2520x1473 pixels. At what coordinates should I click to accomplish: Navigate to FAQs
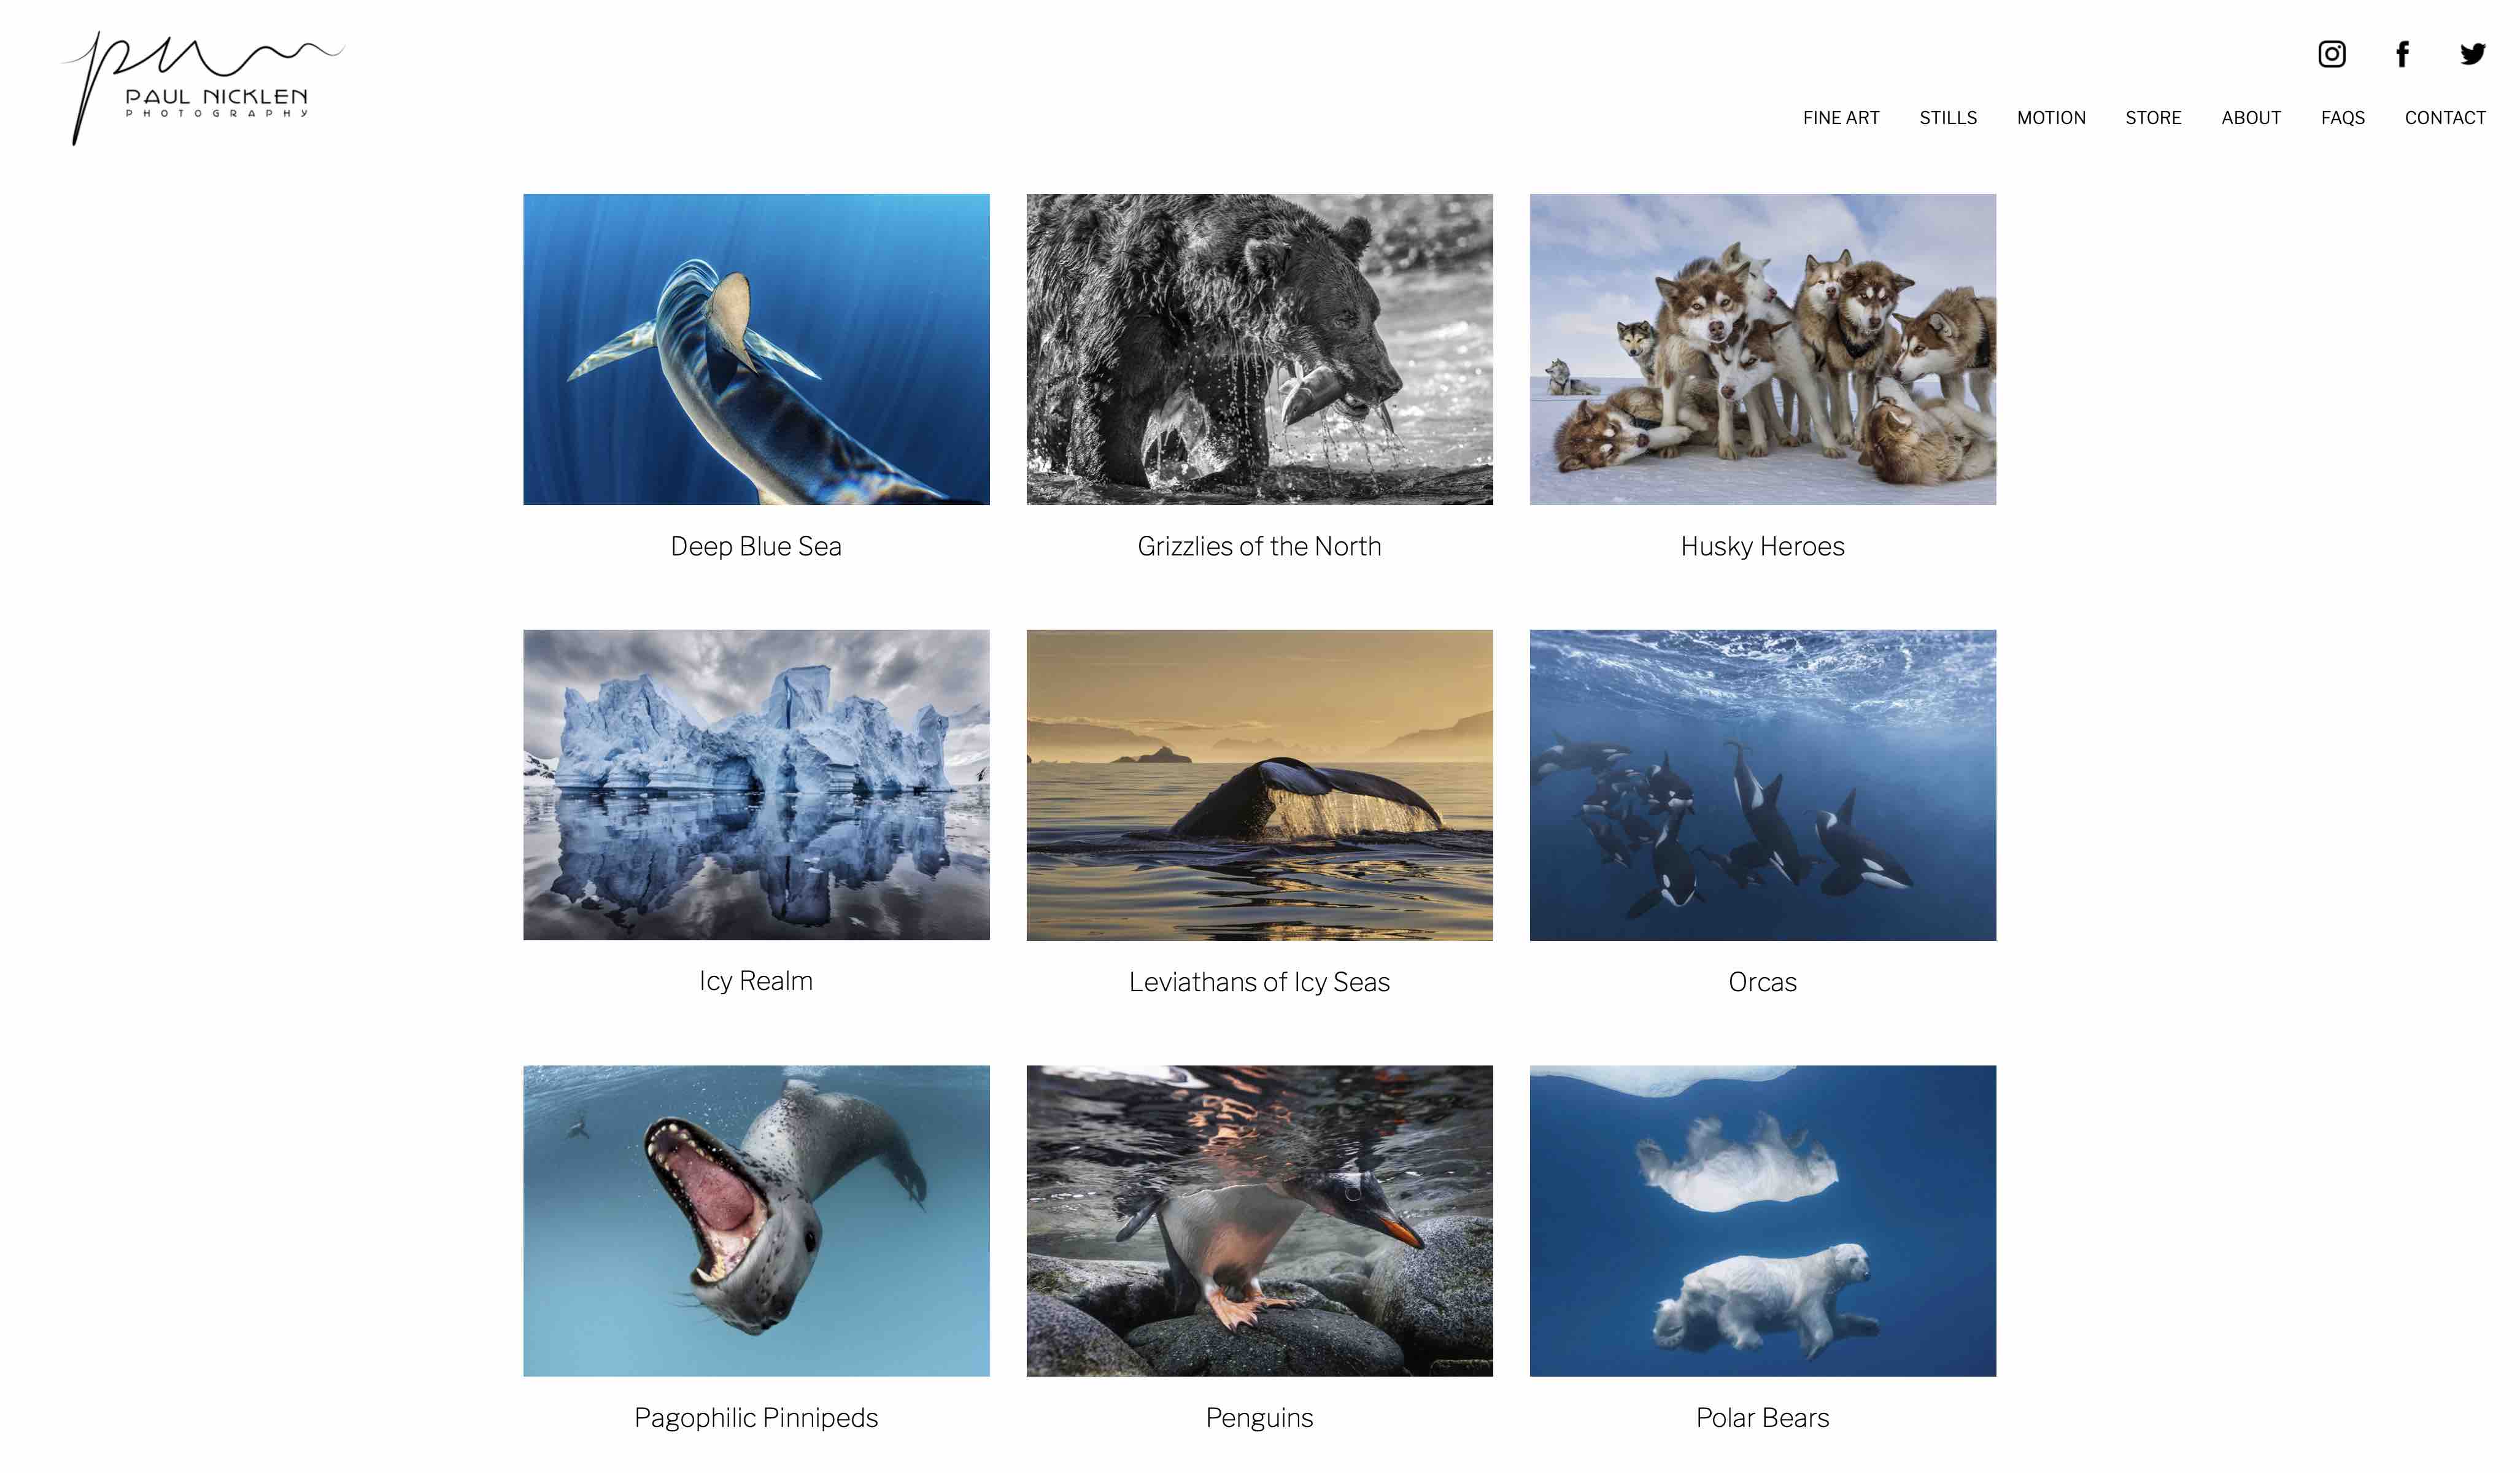(x=2342, y=118)
